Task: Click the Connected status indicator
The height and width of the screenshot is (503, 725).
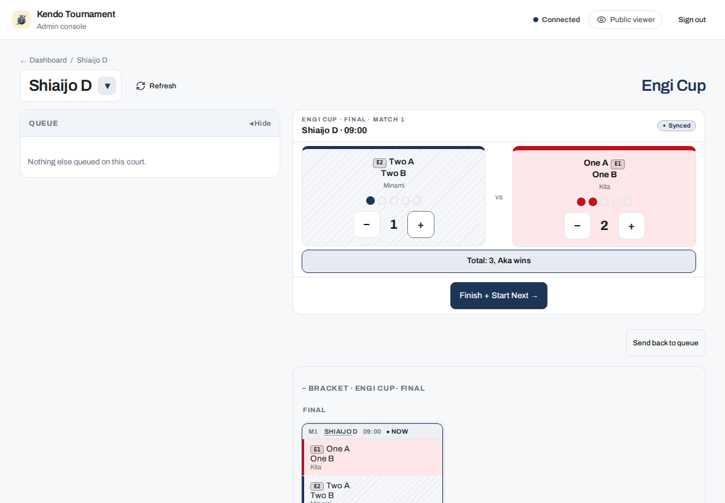Action: pos(556,20)
